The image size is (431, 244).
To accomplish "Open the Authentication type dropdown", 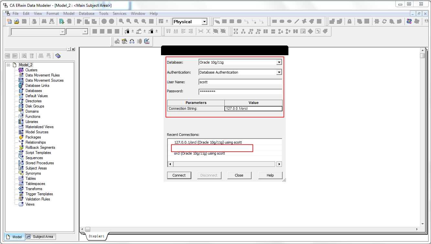I will coord(279,72).
